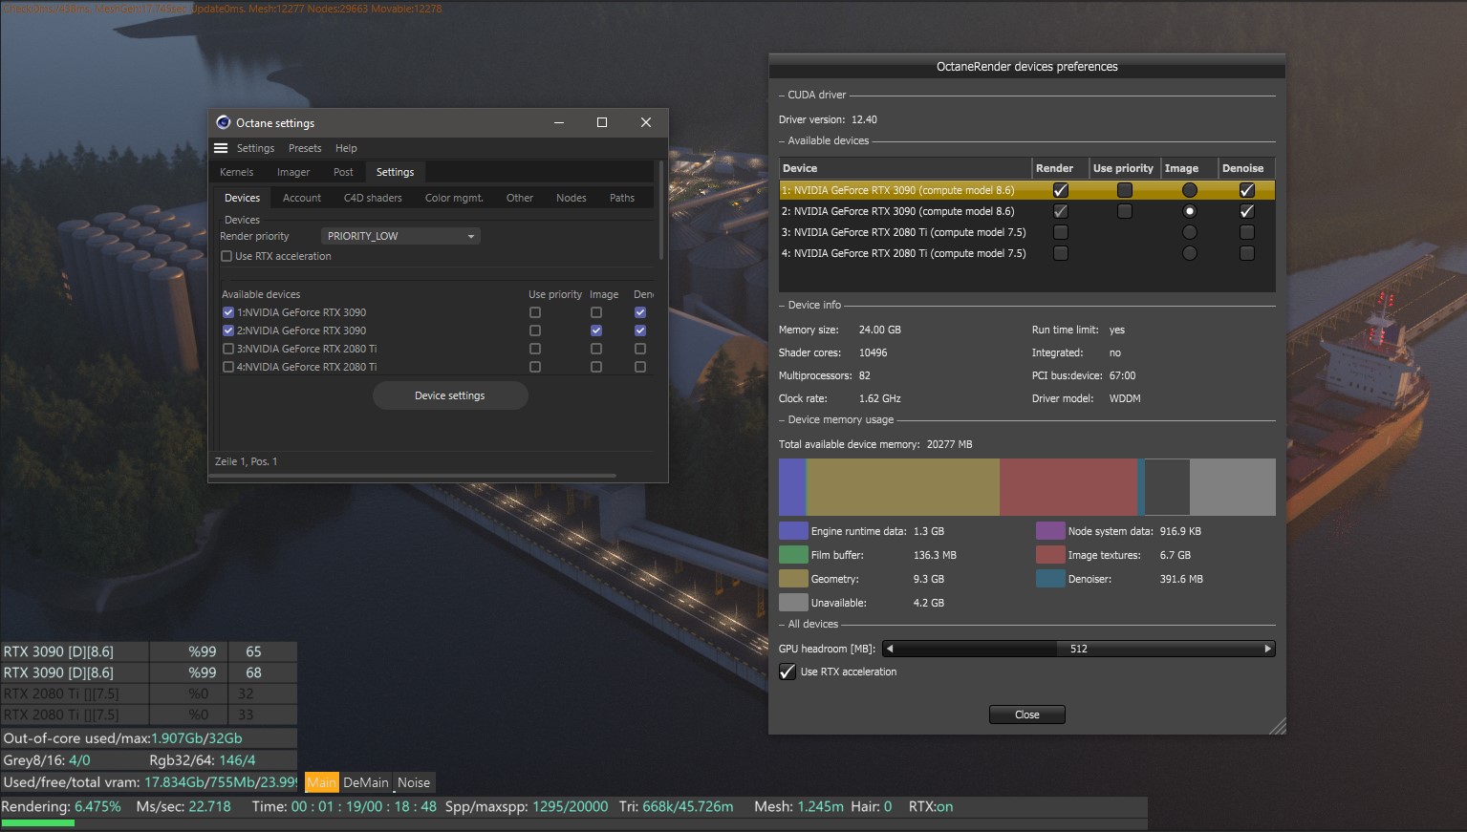The height and width of the screenshot is (832, 1467).
Task: Open the Render priority dropdown showing PRIORITY_LOW
Action: point(399,236)
